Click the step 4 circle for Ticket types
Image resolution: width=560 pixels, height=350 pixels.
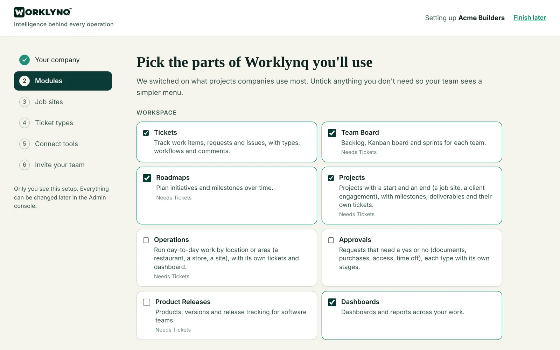[x=24, y=123]
